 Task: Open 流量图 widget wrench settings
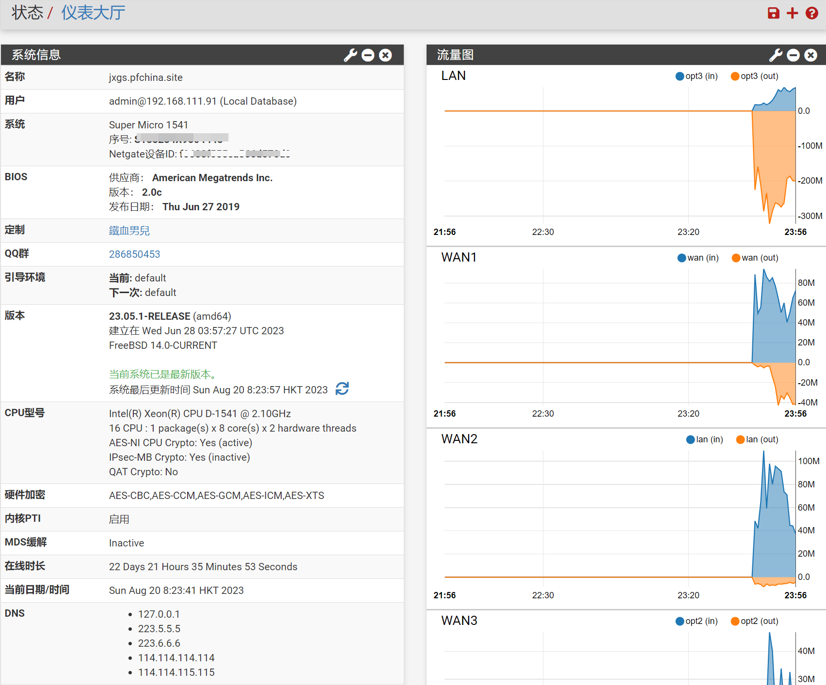click(x=776, y=55)
